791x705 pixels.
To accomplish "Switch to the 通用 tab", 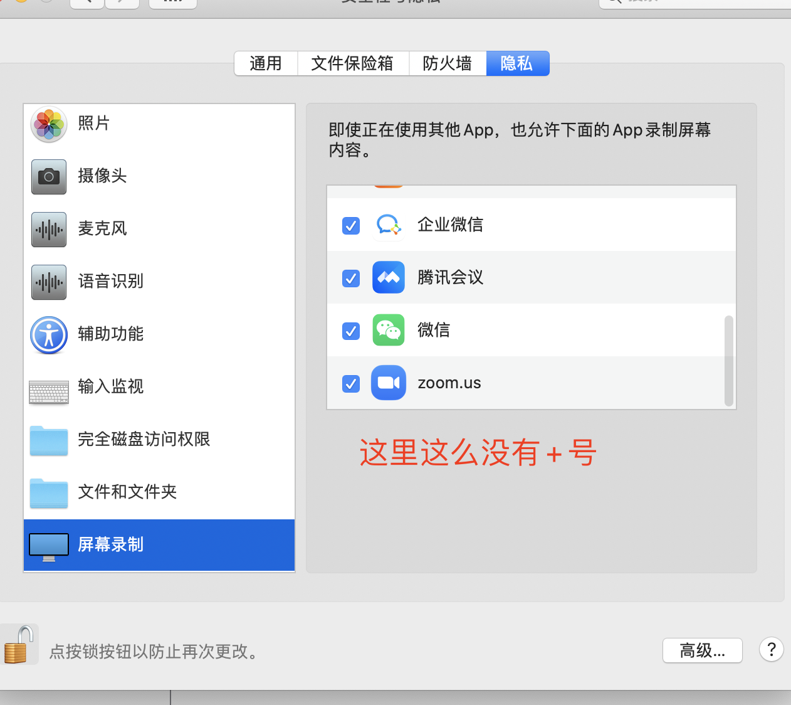I will 266,63.
